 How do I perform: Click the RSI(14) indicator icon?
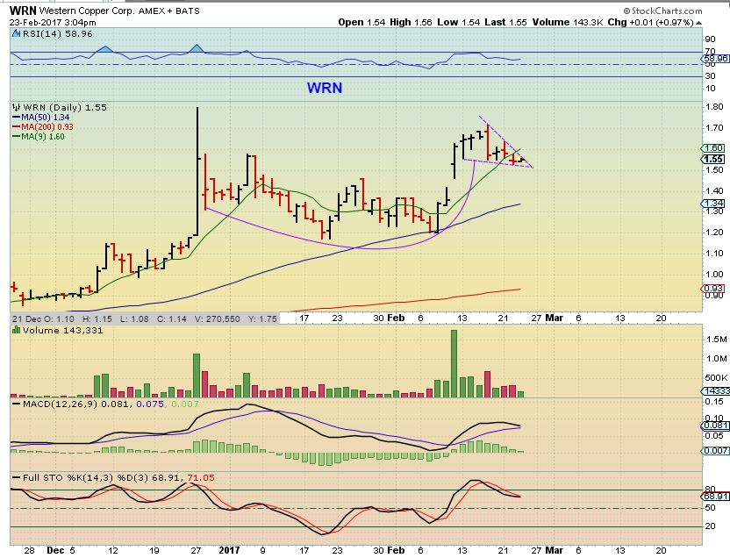tap(17, 33)
